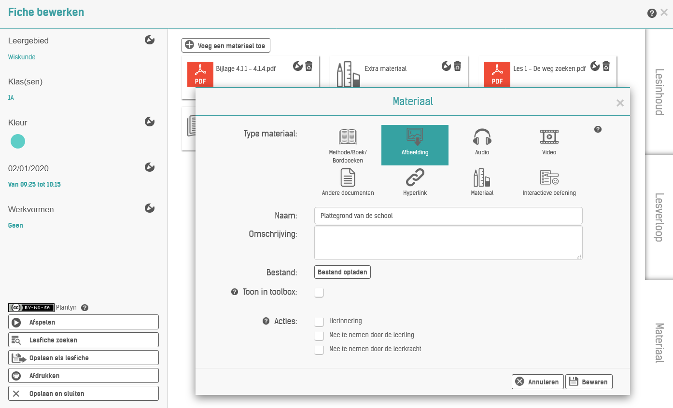Pick Hyperlink material type
Viewport: 673px width, 408px height.
pos(415,182)
